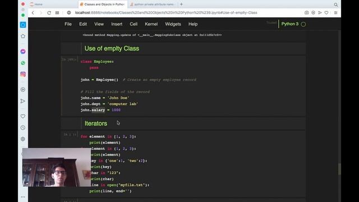Open the Cell menu in Jupyter
The height and width of the screenshot is (202, 359).
[x=134, y=24]
